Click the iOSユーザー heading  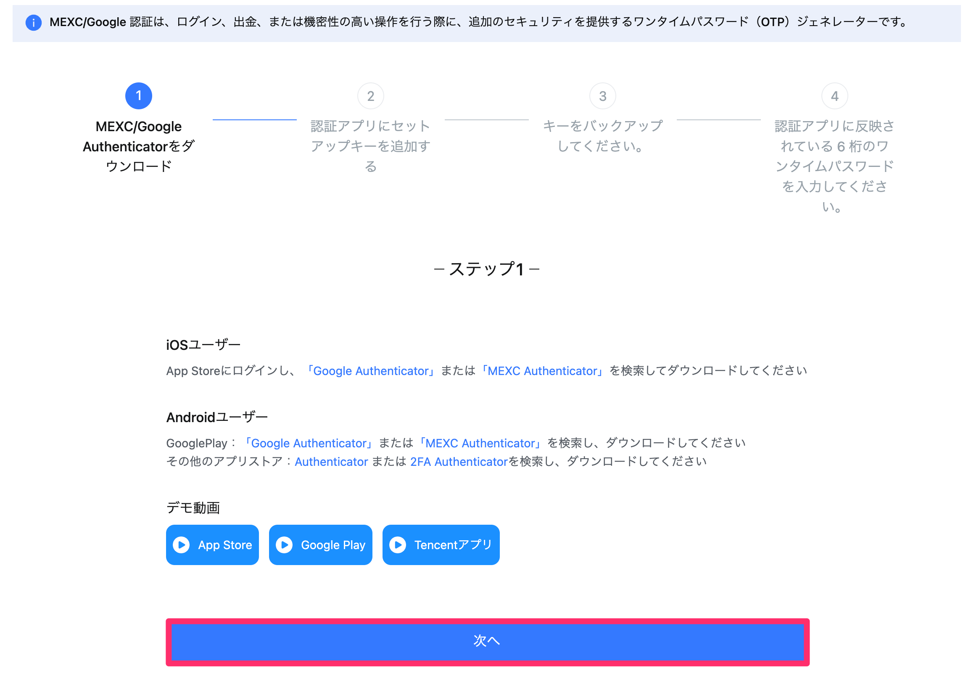203,345
